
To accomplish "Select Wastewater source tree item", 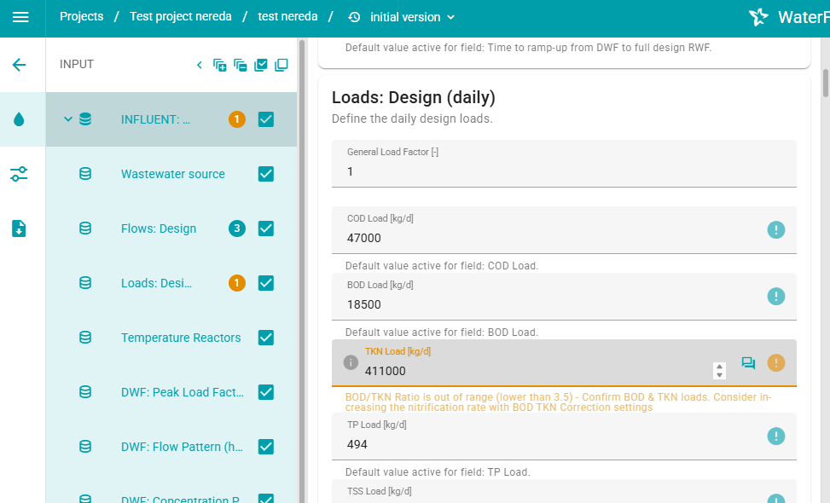I will pyautogui.click(x=172, y=174).
